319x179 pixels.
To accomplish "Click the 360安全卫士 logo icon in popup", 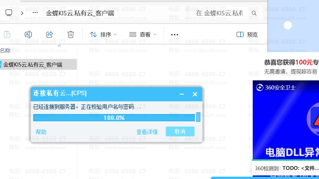I will click(260, 87).
